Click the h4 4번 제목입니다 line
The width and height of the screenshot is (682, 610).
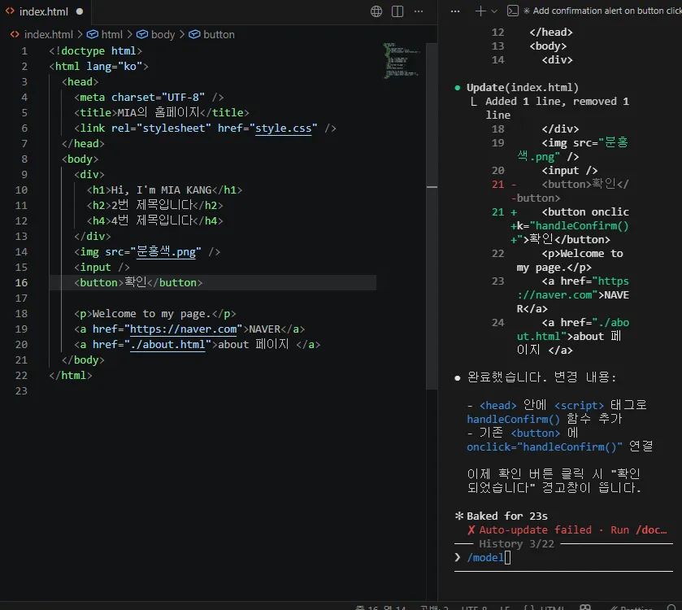click(154, 221)
